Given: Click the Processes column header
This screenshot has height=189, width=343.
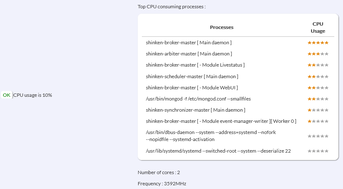Looking at the screenshot, I should [x=221, y=27].
